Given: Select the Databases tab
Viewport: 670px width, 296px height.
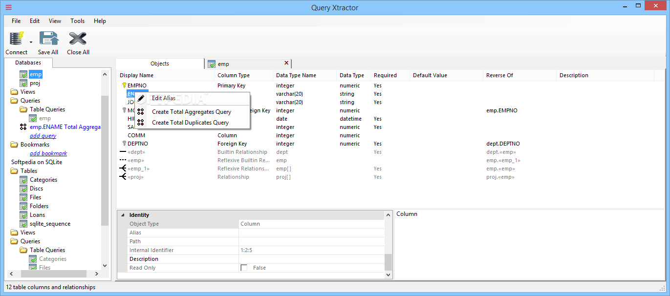Looking at the screenshot, I should [x=28, y=63].
